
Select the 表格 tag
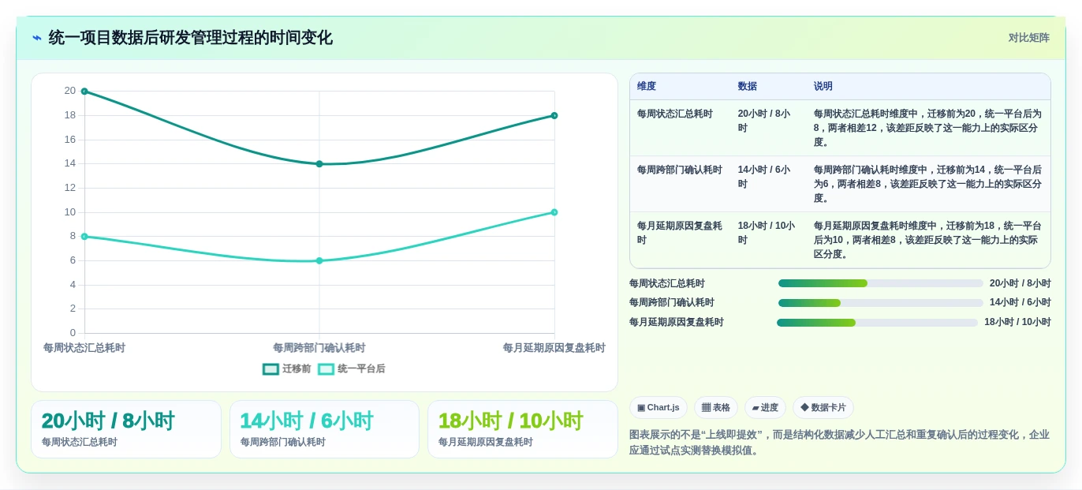pos(716,407)
